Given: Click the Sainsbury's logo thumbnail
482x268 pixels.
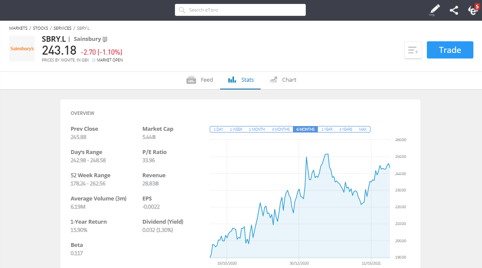Looking at the screenshot, I should (x=22, y=49).
